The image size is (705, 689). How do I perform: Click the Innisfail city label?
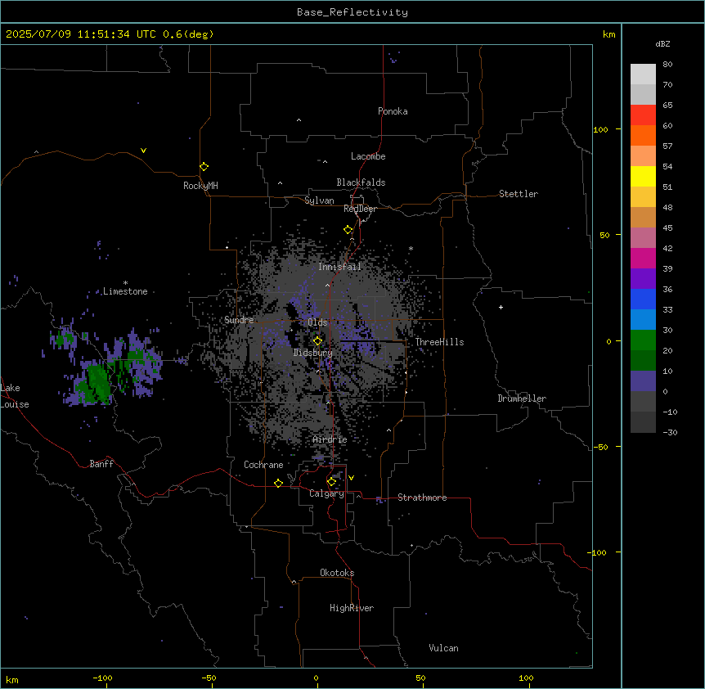tap(339, 267)
